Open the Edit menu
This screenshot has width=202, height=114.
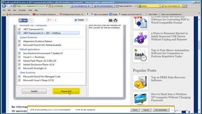[x=9, y=10]
